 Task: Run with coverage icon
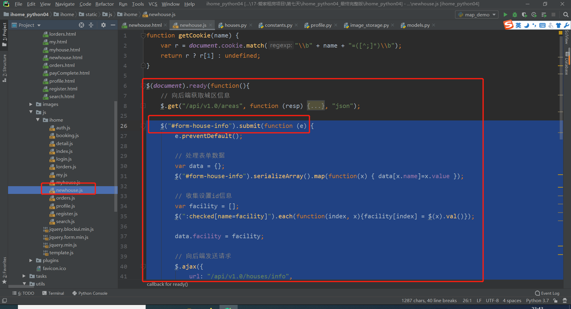[524, 15]
